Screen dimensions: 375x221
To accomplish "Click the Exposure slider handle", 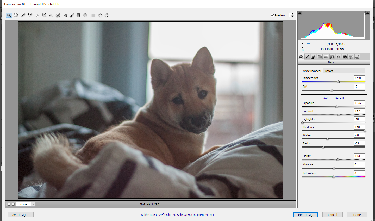I will (x=337, y=107).
